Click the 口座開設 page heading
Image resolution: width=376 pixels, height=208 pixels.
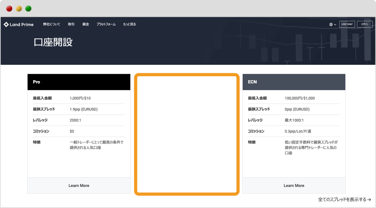pos(53,43)
